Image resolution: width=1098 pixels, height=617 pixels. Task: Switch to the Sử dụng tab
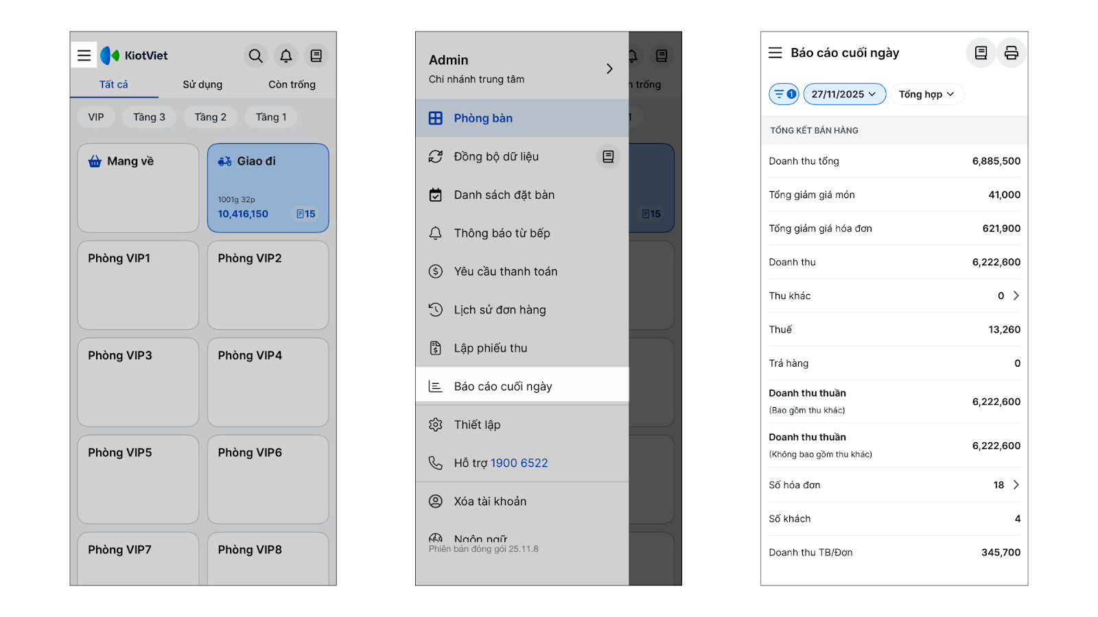coord(202,84)
